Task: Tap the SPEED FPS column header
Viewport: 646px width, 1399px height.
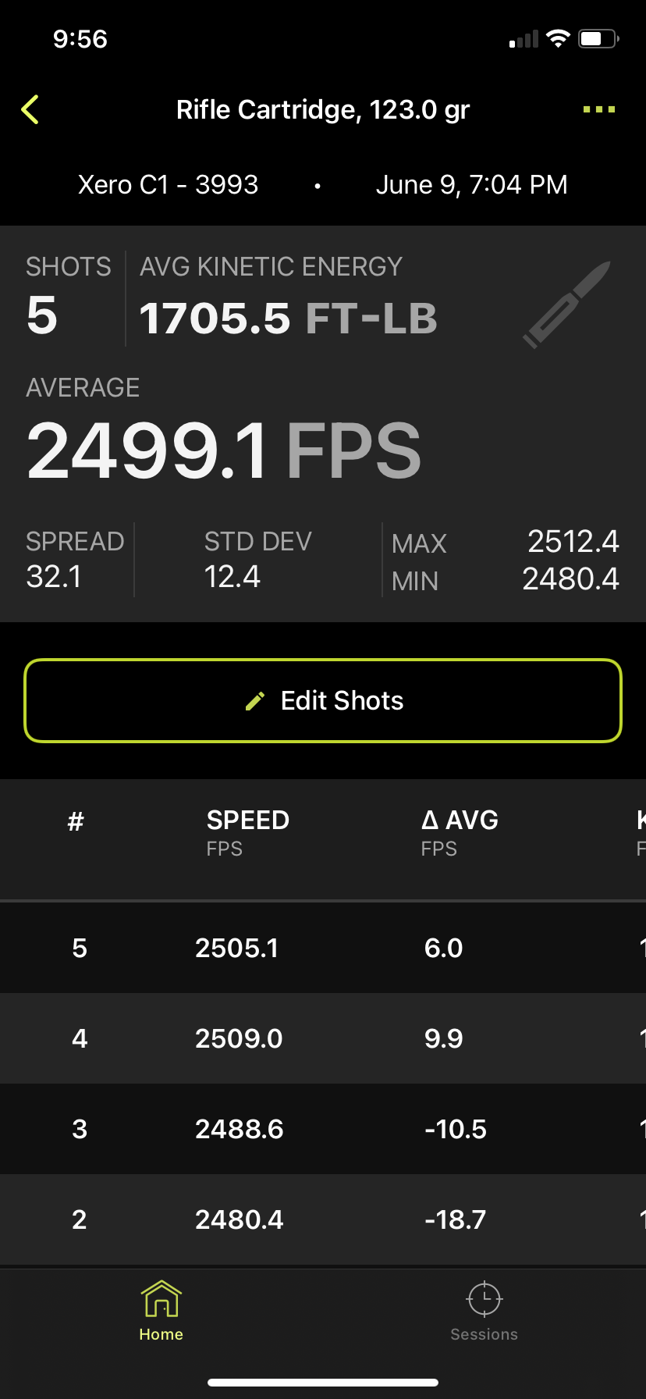Action: tap(248, 832)
